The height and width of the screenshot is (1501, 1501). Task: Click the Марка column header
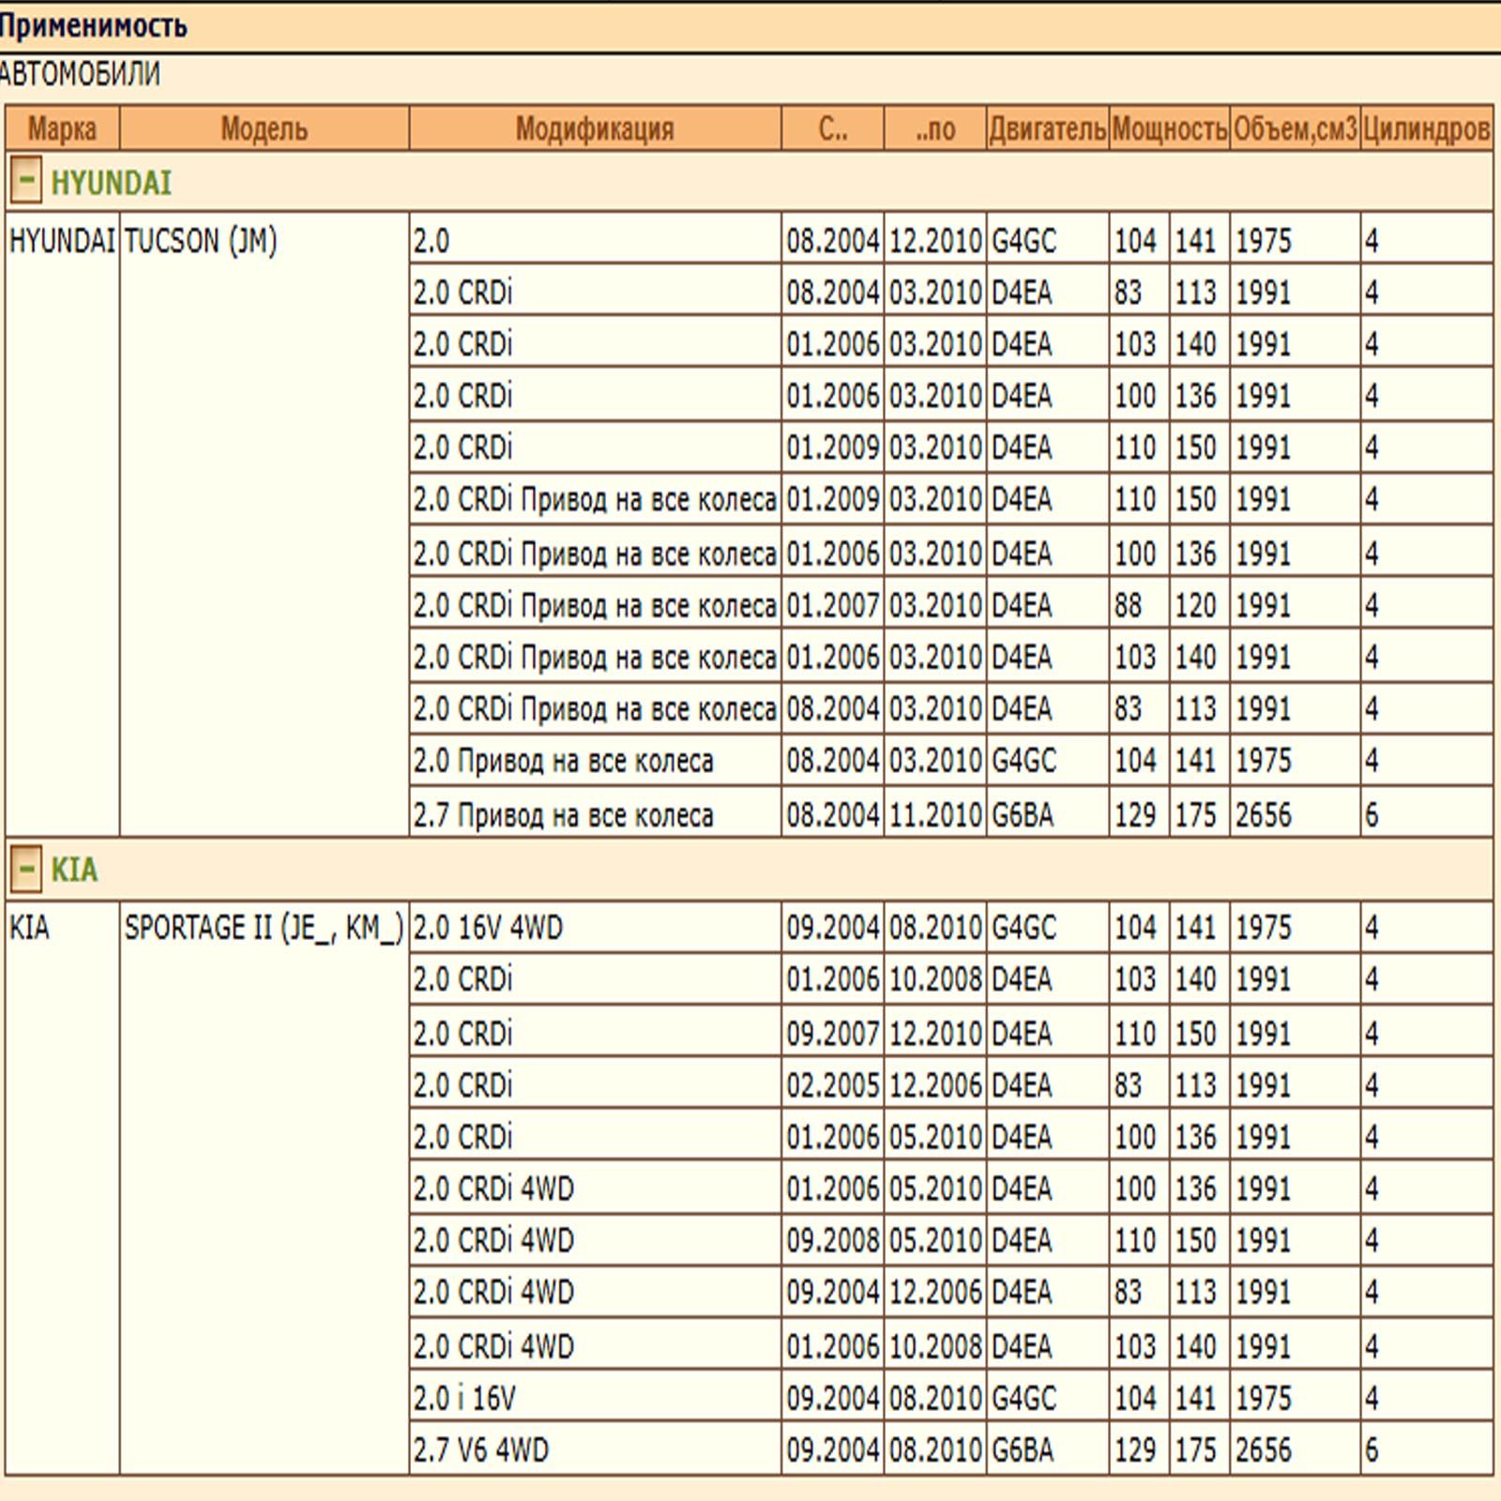coord(62,129)
